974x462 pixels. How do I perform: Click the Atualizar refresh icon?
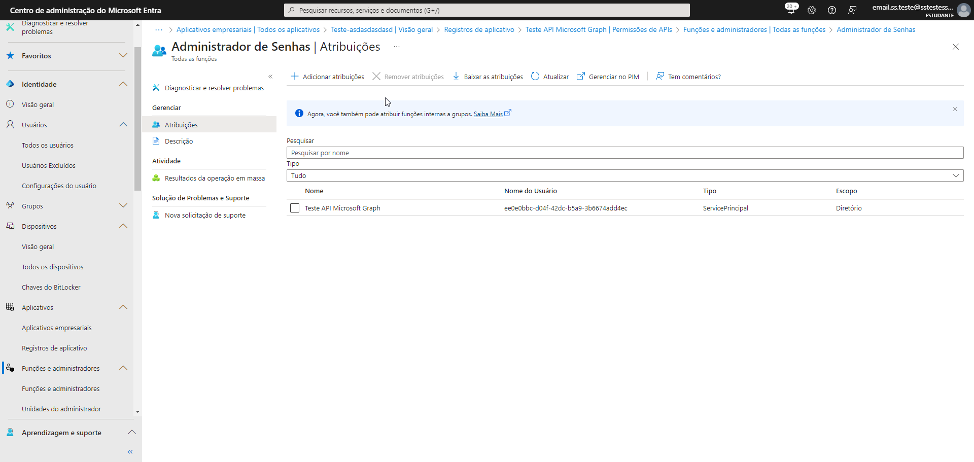[535, 76]
